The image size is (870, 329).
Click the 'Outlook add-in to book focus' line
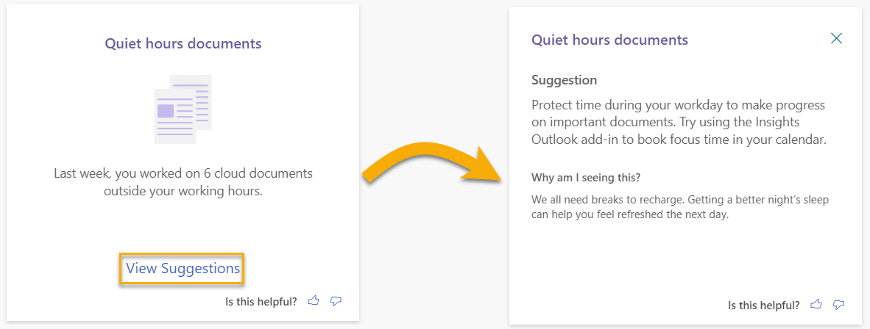click(679, 140)
